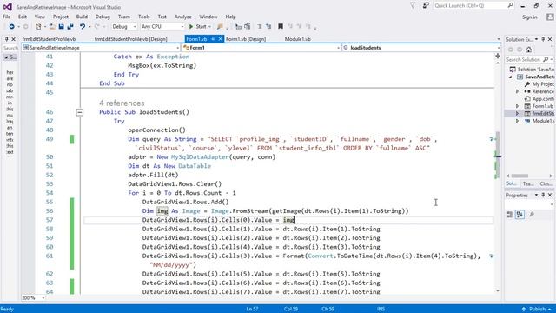This screenshot has width=556, height=313.
Task: Open the File menu
Action: coord(6,17)
